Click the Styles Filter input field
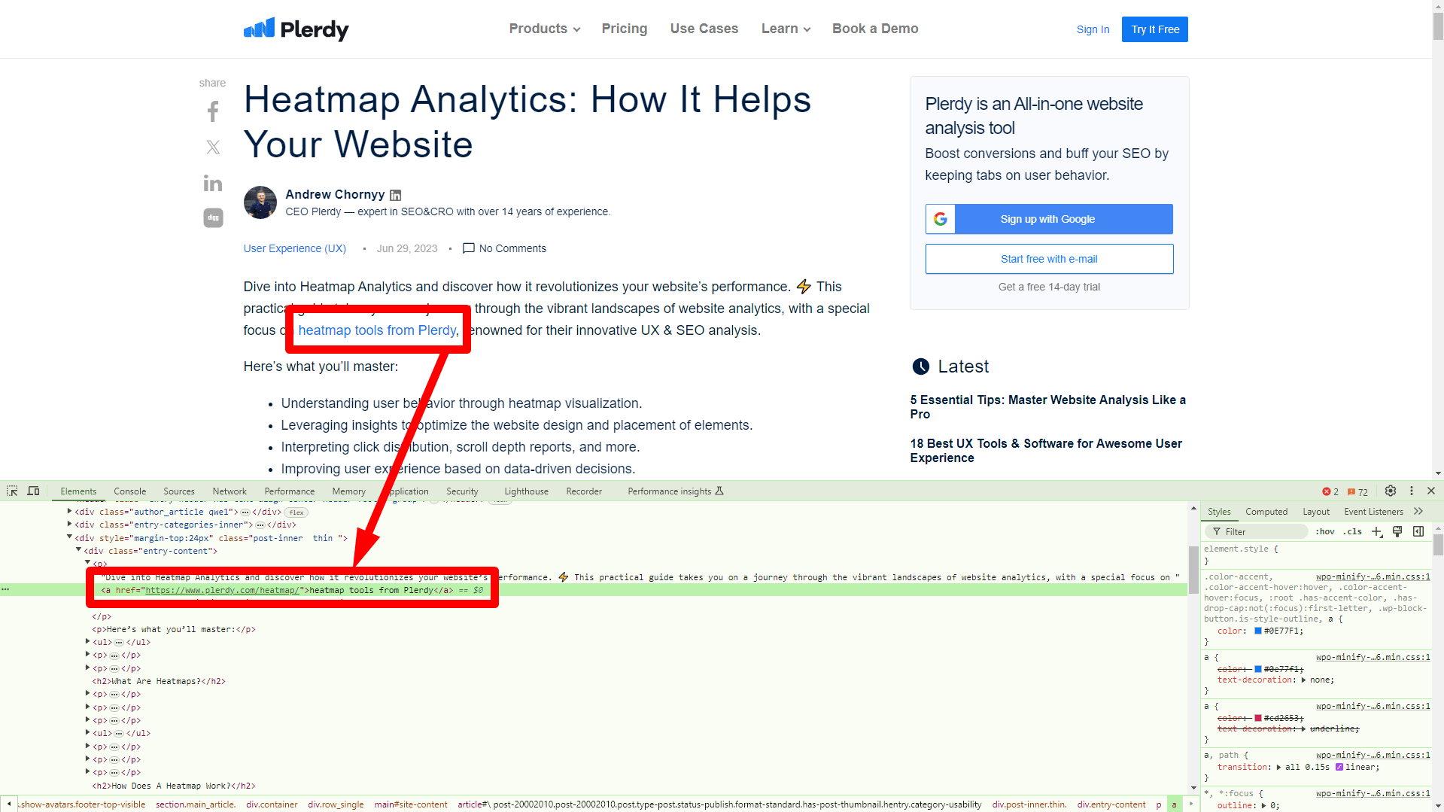Viewport: 1444px width, 812px height. (1257, 531)
